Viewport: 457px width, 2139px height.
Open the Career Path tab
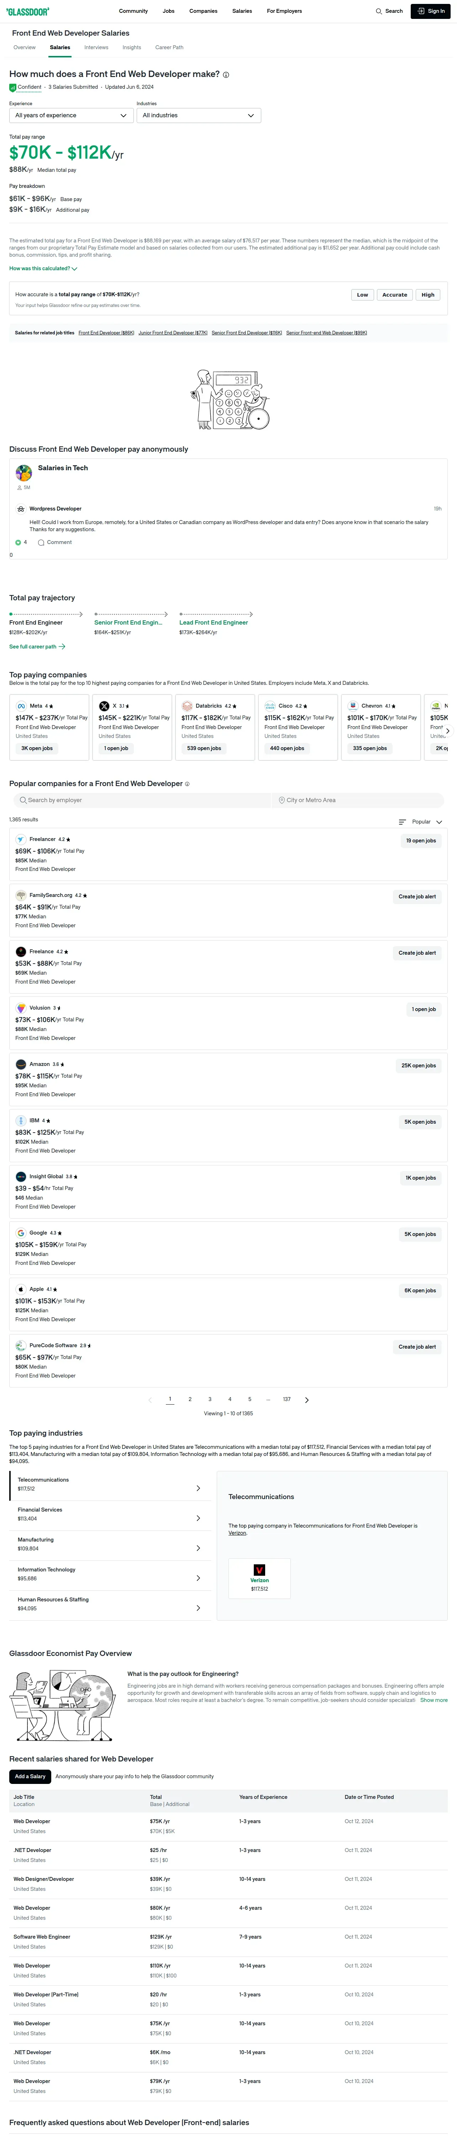click(169, 47)
